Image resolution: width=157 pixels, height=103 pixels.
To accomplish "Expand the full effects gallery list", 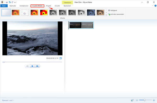I will coord(106,15).
